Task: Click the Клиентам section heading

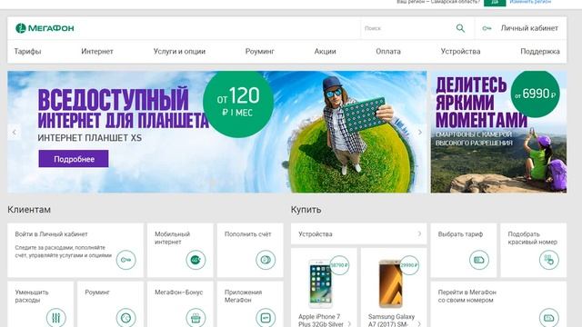Action: [x=29, y=210]
